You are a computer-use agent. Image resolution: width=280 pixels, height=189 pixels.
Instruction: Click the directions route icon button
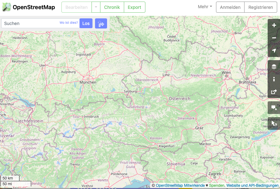101,23
